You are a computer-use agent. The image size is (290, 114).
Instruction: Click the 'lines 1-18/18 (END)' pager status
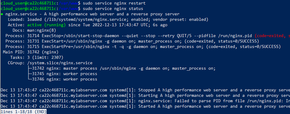coord(23,112)
